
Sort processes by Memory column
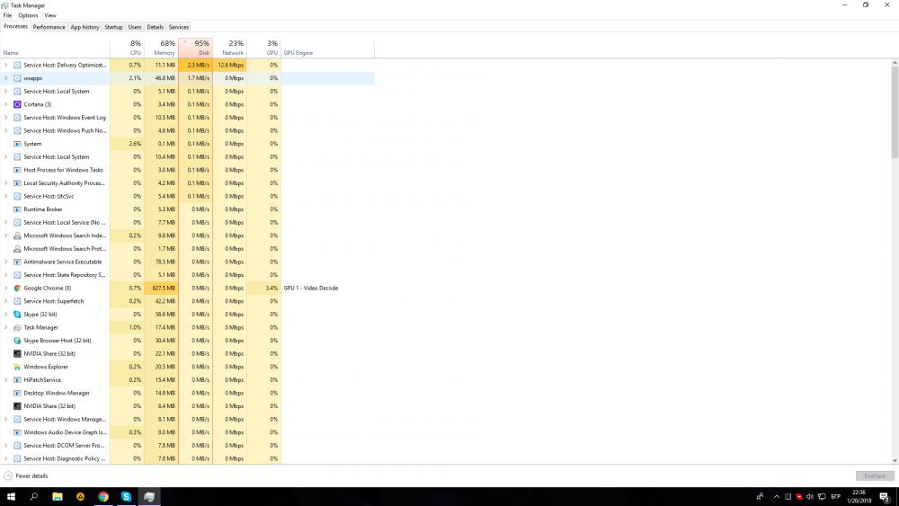(x=161, y=48)
